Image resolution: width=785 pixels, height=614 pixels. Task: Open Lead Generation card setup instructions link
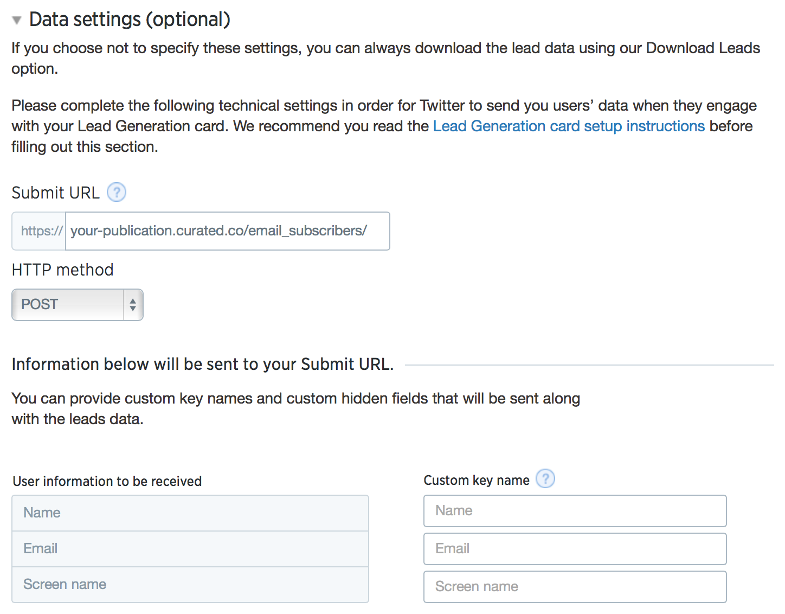569,126
